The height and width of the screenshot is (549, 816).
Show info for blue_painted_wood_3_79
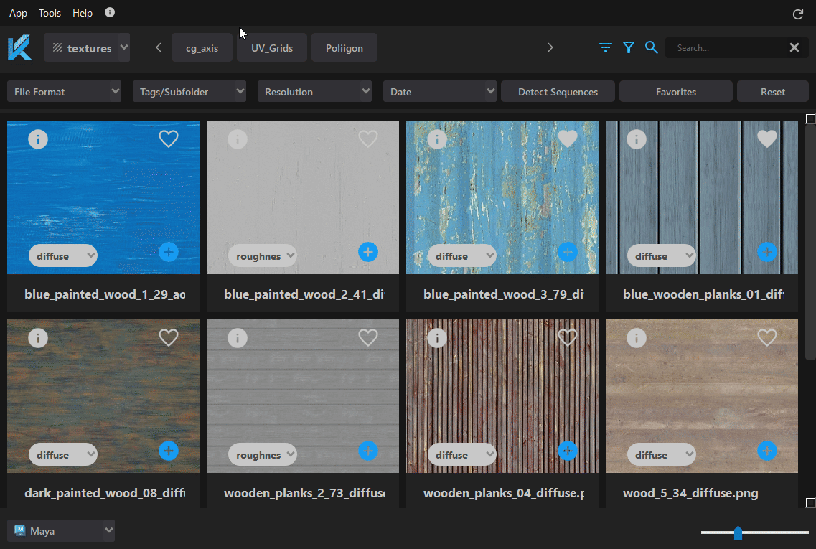(x=437, y=139)
